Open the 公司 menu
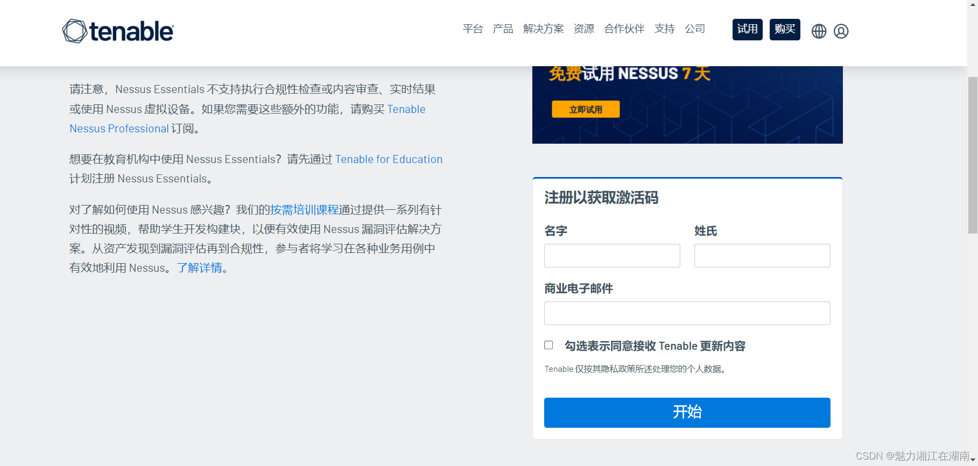The width and height of the screenshot is (978, 466). [x=694, y=29]
